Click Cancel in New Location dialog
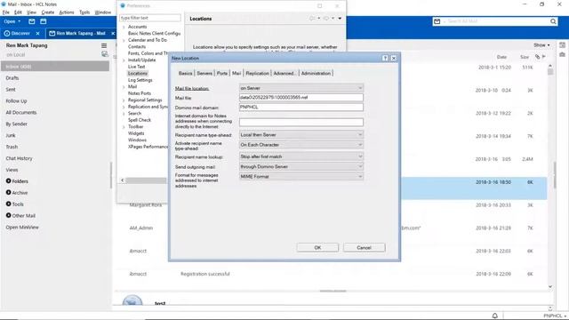 pos(364,247)
